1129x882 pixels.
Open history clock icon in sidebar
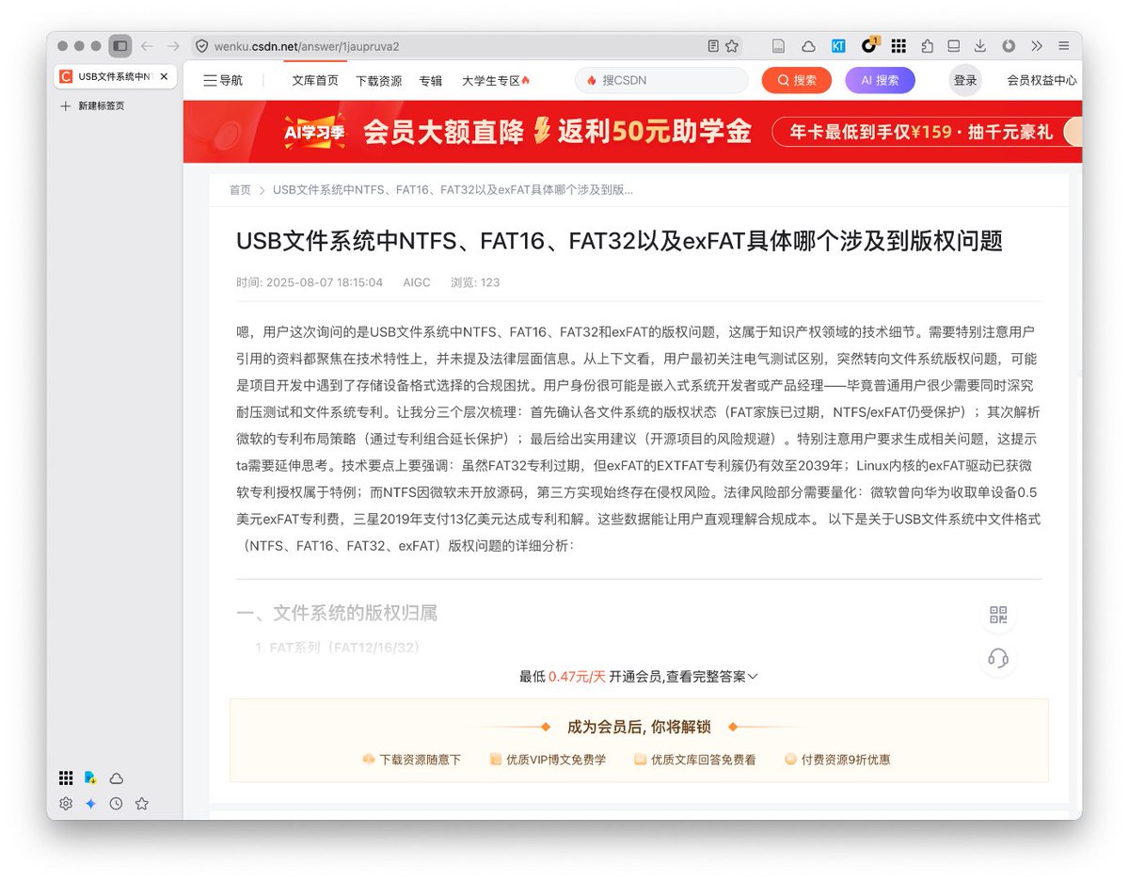(x=117, y=804)
